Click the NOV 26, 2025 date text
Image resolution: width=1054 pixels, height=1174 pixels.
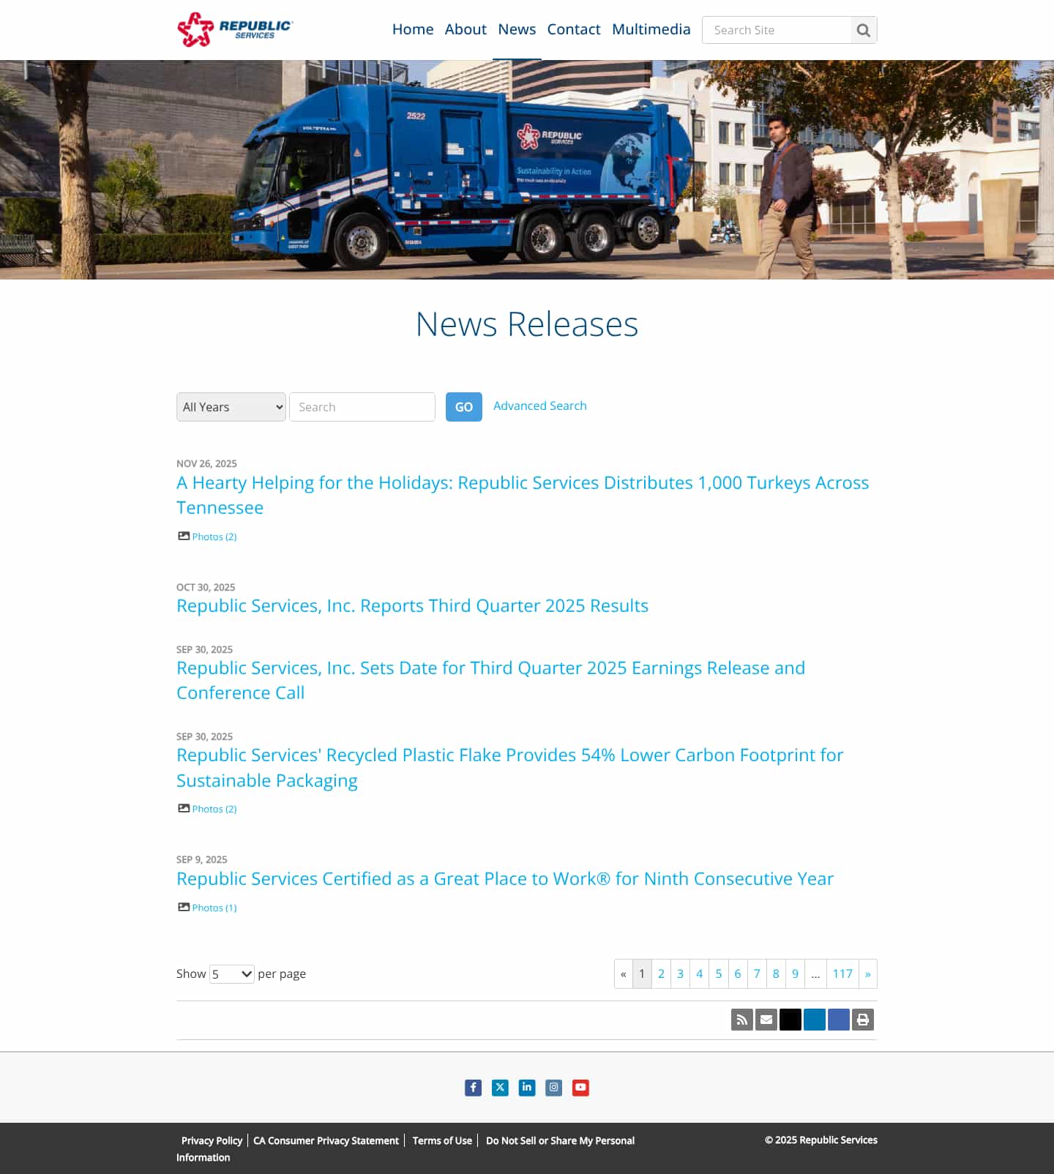click(206, 463)
